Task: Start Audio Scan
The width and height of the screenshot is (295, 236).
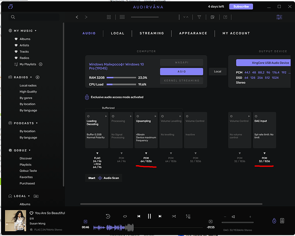Action: click(x=104, y=178)
